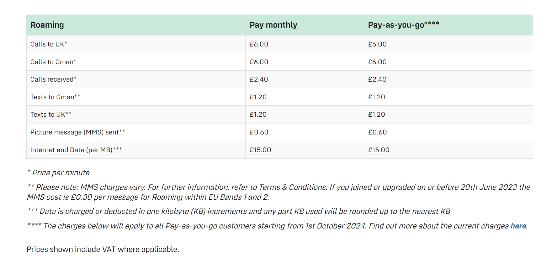Select the Pay monthly £15.00 data price
This screenshot has height=259, width=557.
[x=260, y=150]
